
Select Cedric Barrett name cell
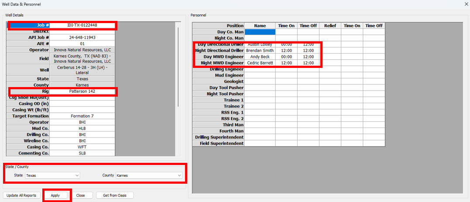[x=260, y=63]
